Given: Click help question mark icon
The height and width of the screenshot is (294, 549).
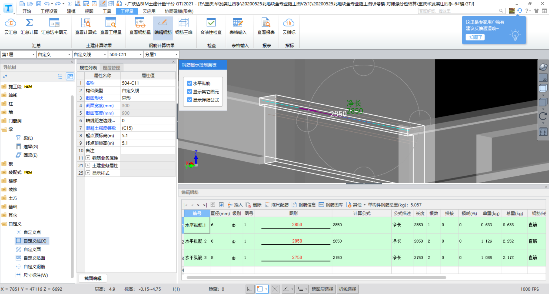Looking at the screenshot, I should pyautogui.click(x=527, y=11).
